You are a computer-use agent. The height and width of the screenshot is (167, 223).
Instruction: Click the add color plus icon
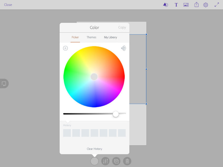[x=66, y=48]
